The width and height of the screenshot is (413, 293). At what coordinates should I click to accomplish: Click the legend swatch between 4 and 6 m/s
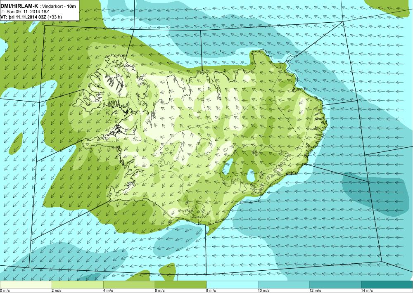(x=129, y=285)
